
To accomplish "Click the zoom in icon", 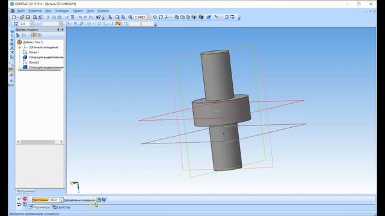I will tap(117, 17).
